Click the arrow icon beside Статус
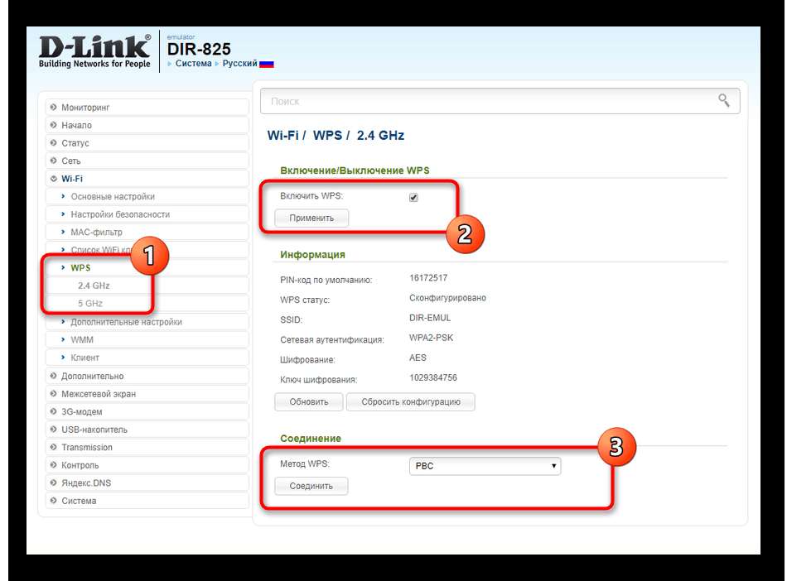 tap(54, 143)
